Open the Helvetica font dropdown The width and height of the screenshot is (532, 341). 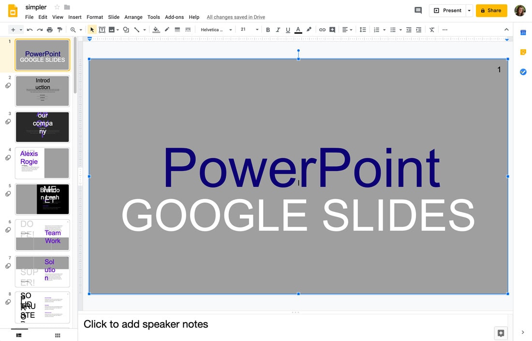point(216,30)
